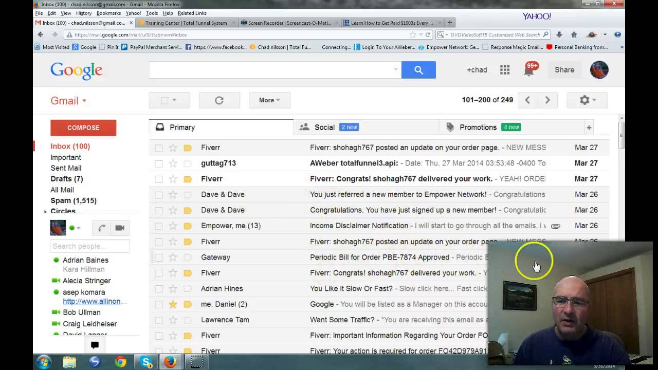Open search options arrow in search box
Image resolution: width=658 pixels, height=370 pixels.
coord(395,69)
